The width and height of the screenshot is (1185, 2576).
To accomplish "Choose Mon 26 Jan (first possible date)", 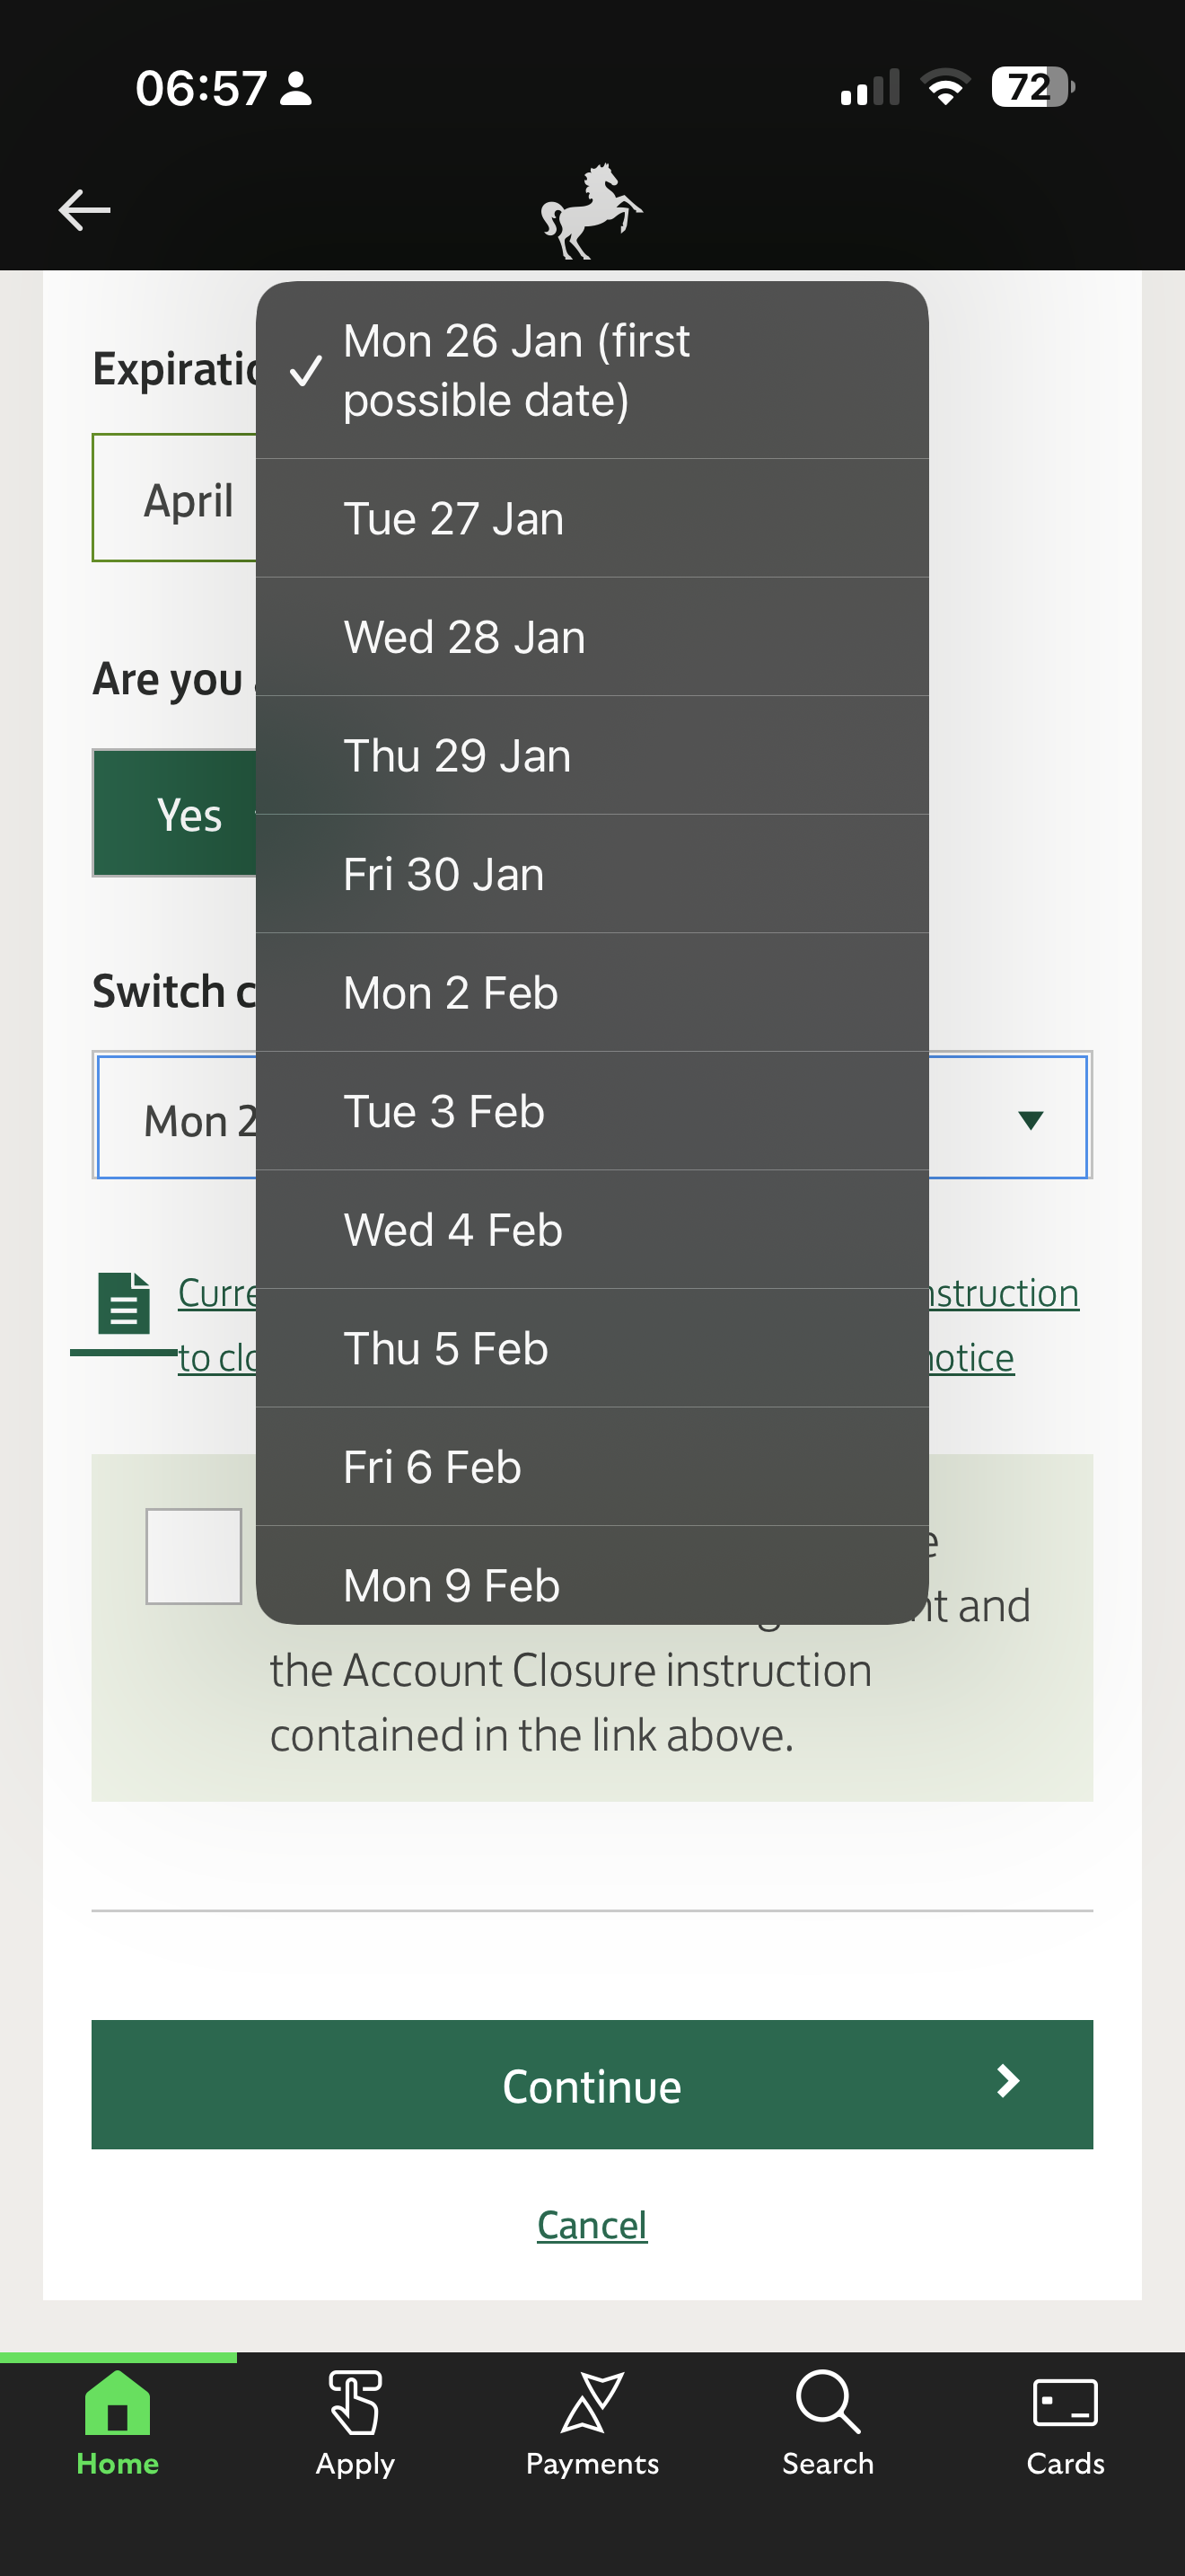I will tap(592, 370).
